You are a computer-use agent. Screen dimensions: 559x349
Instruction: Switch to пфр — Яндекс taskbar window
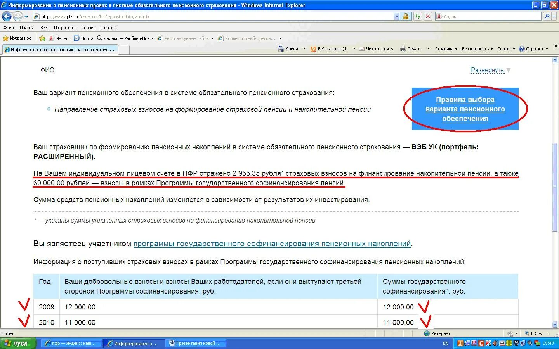pos(71,343)
